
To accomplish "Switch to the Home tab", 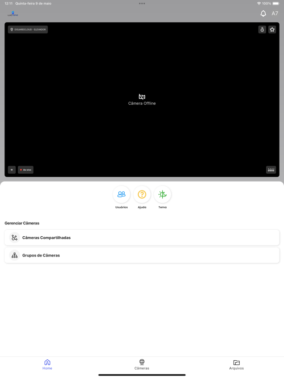I will pyautogui.click(x=47, y=365).
